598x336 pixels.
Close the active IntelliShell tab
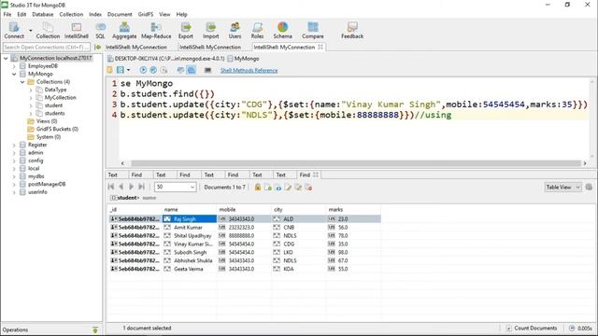pos(320,47)
